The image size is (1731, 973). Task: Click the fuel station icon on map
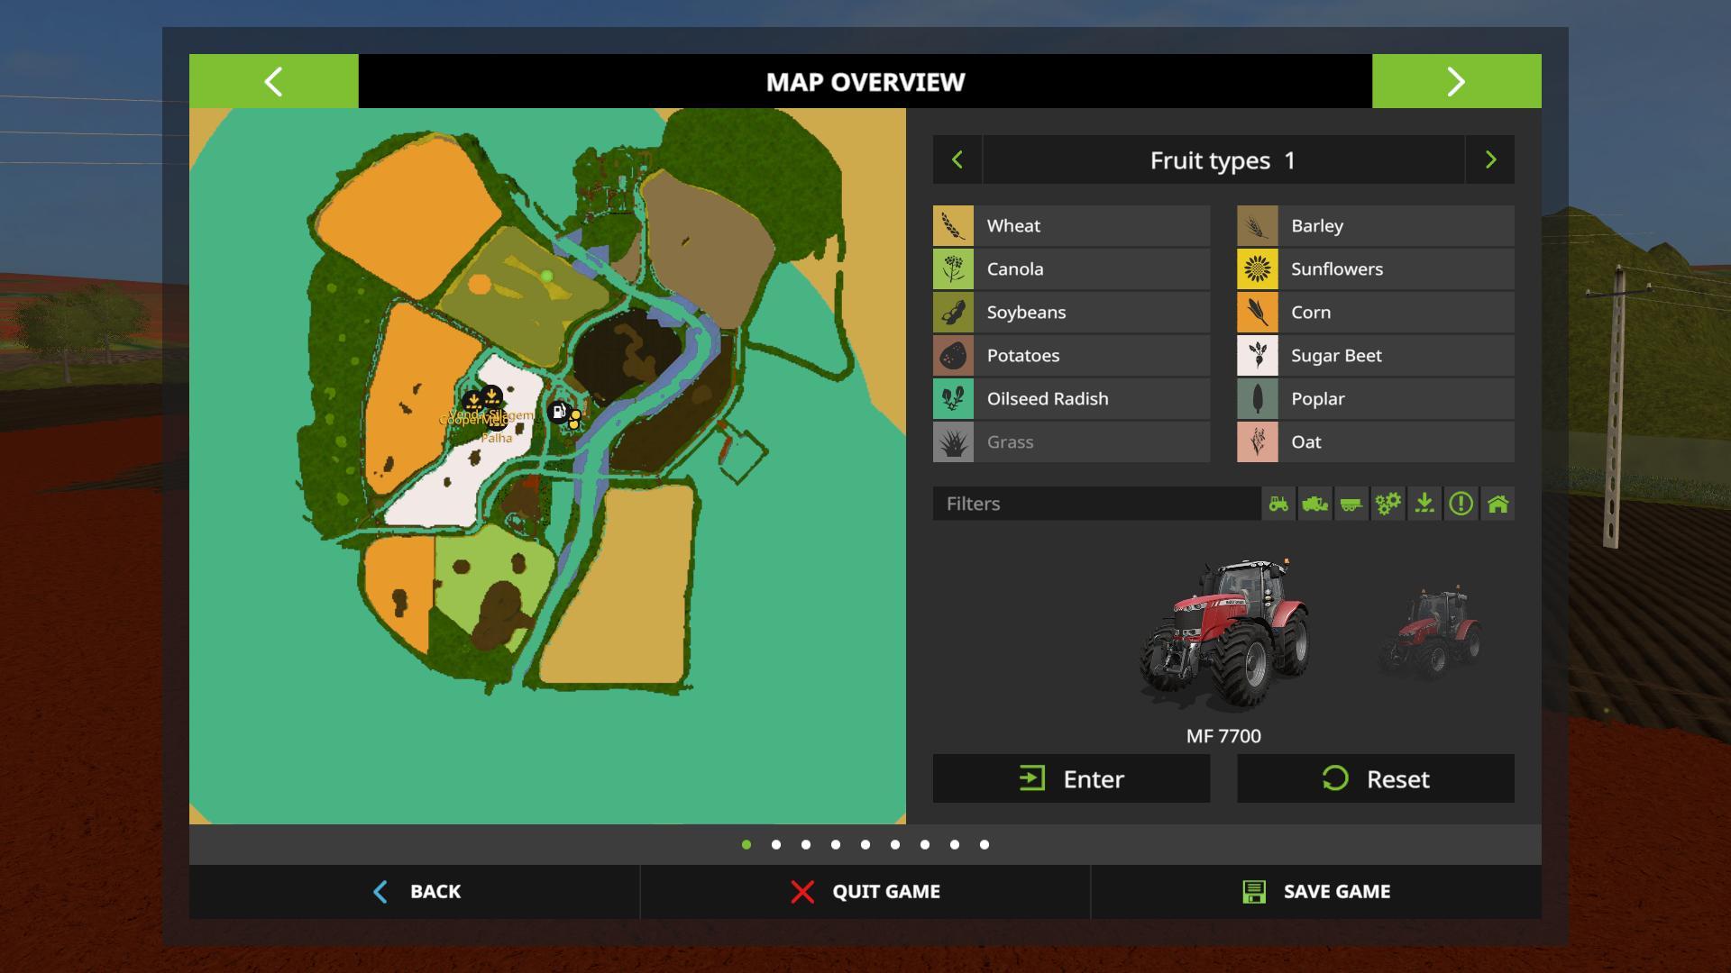pyautogui.click(x=559, y=412)
